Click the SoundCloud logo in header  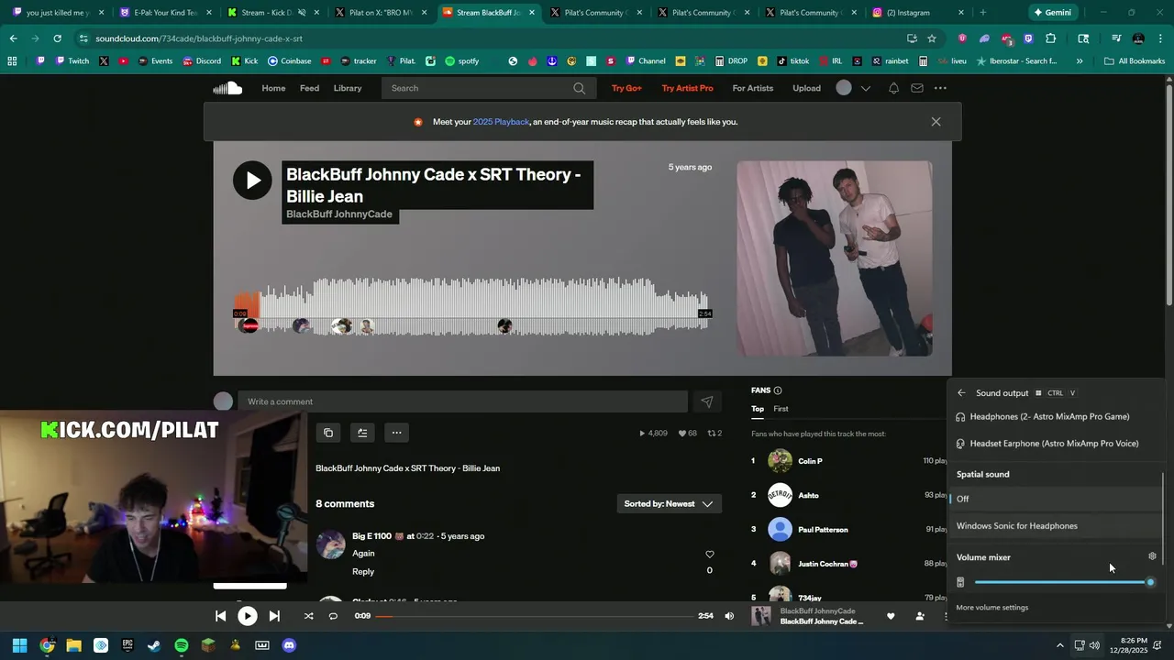tap(227, 88)
